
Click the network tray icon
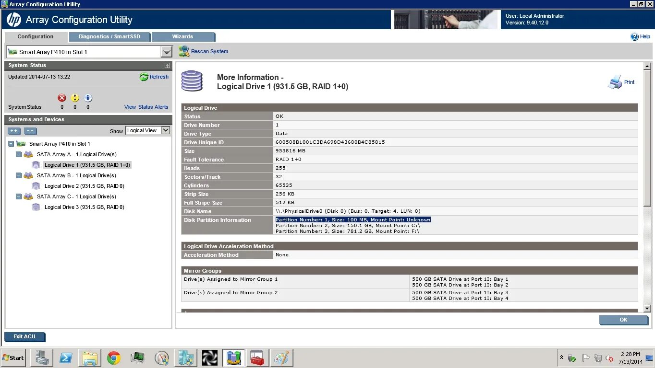[x=597, y=358]
